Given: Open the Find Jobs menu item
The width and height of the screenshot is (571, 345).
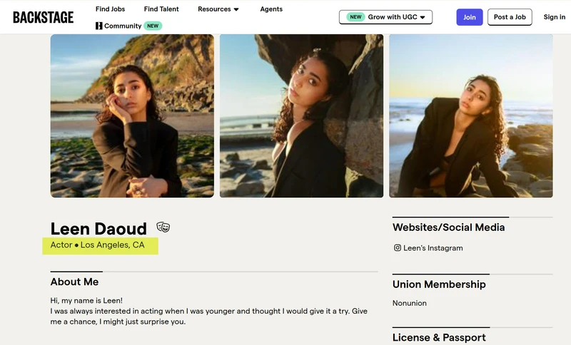Looking at the screenshot, I should pyautogui.click(x=110, y=9).
